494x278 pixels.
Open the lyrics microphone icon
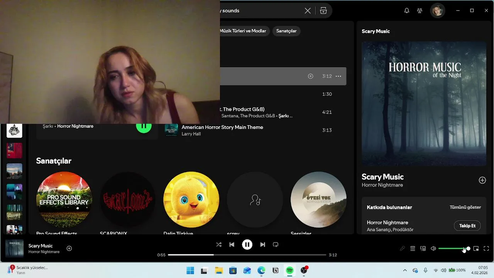click(x=402, y=249)
